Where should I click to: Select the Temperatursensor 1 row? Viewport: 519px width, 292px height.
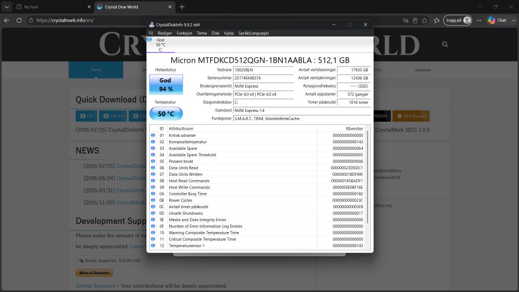pyautogui.click(x=257, y=245)
